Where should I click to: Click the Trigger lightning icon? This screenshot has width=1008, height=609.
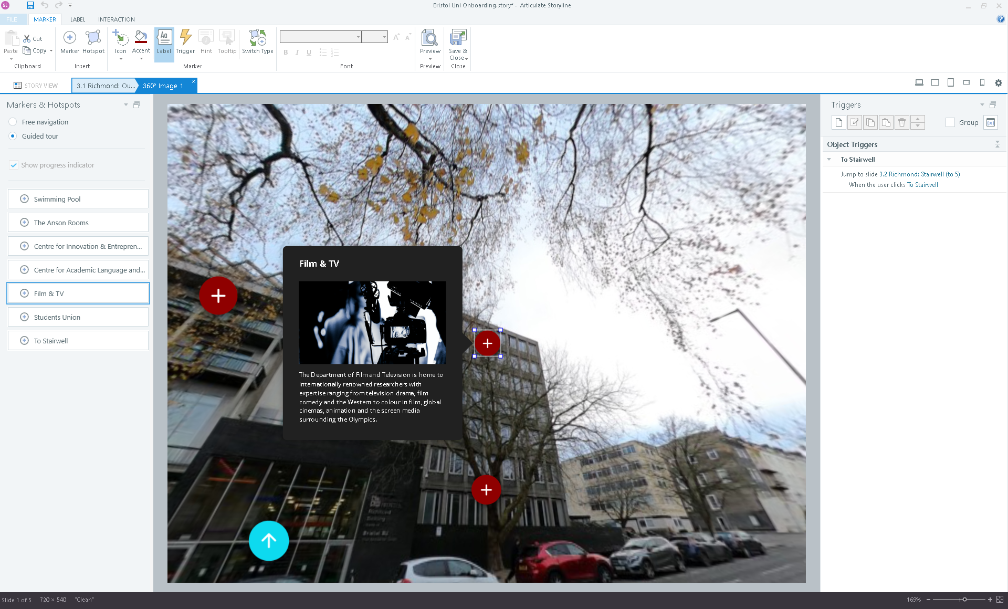(x=185, y=38)
